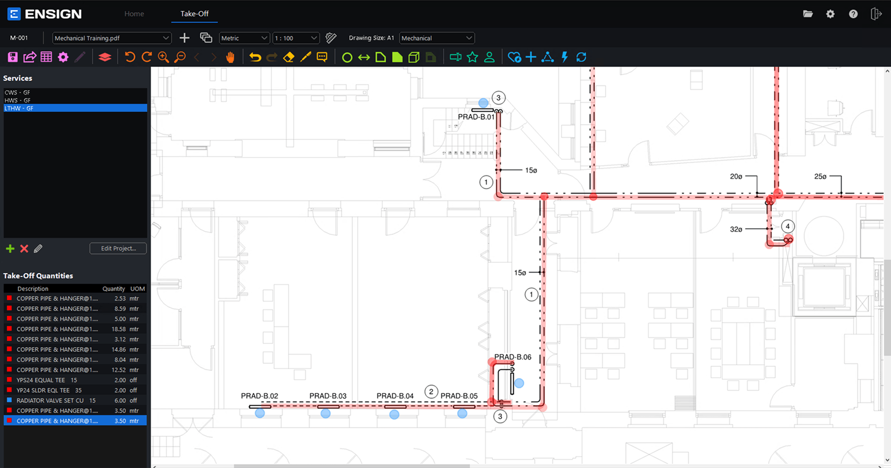Viewport: 891px width, 468px height.
Task: Open the red layers stack icon
Action: point(105,57)
